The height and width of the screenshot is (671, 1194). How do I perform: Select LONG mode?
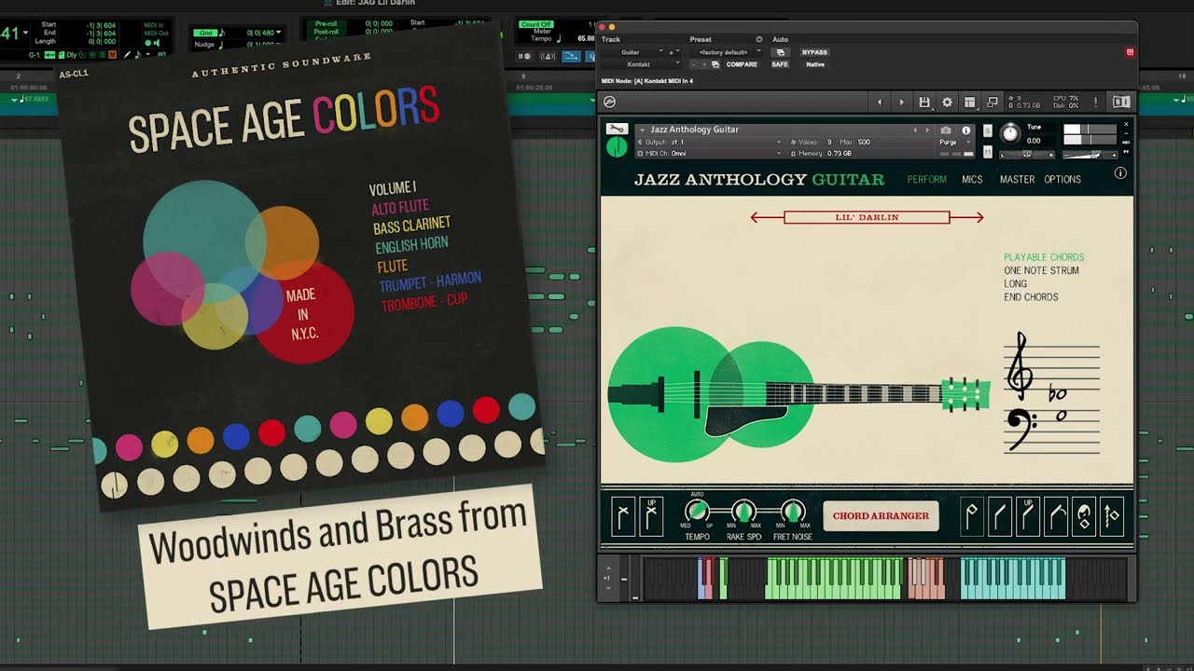tap(1016, 283)
